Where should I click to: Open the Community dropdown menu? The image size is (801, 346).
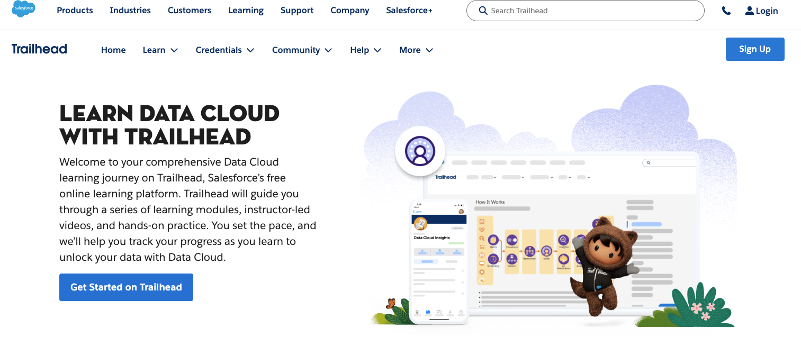(x=302, y=50)
